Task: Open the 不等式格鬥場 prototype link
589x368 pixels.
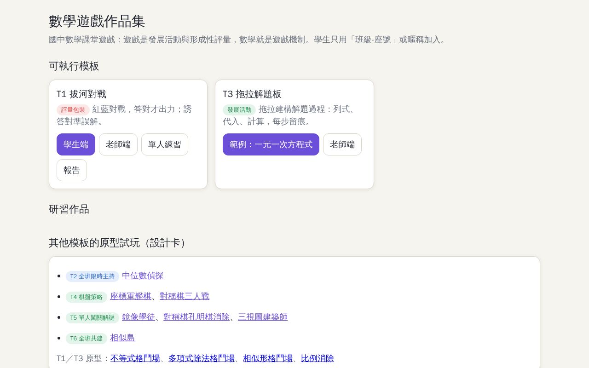Action: (135, 358)
